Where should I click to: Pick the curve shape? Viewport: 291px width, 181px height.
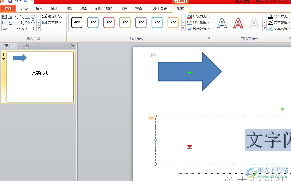pos(22,28)
